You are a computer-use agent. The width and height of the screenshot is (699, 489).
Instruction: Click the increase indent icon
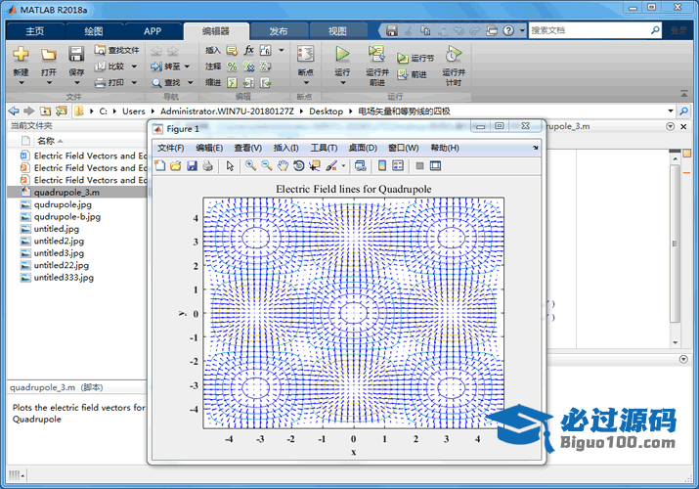(248, 82)
